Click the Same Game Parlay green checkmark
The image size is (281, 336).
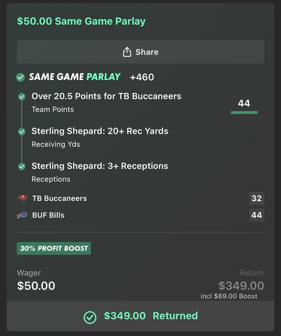click(21, 77)
